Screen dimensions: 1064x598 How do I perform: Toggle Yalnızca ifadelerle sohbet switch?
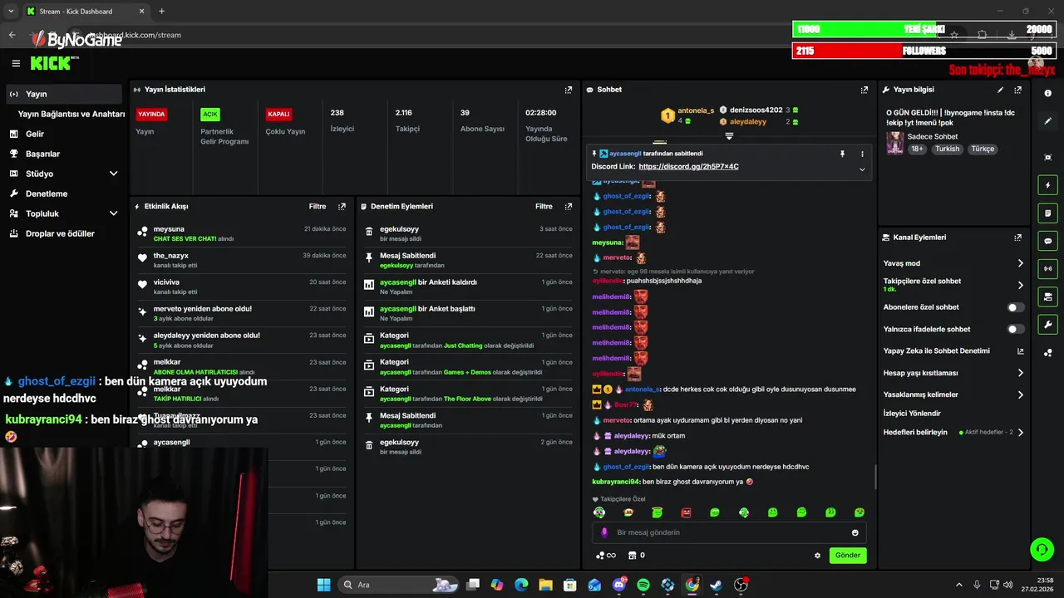pos(1016,329)
